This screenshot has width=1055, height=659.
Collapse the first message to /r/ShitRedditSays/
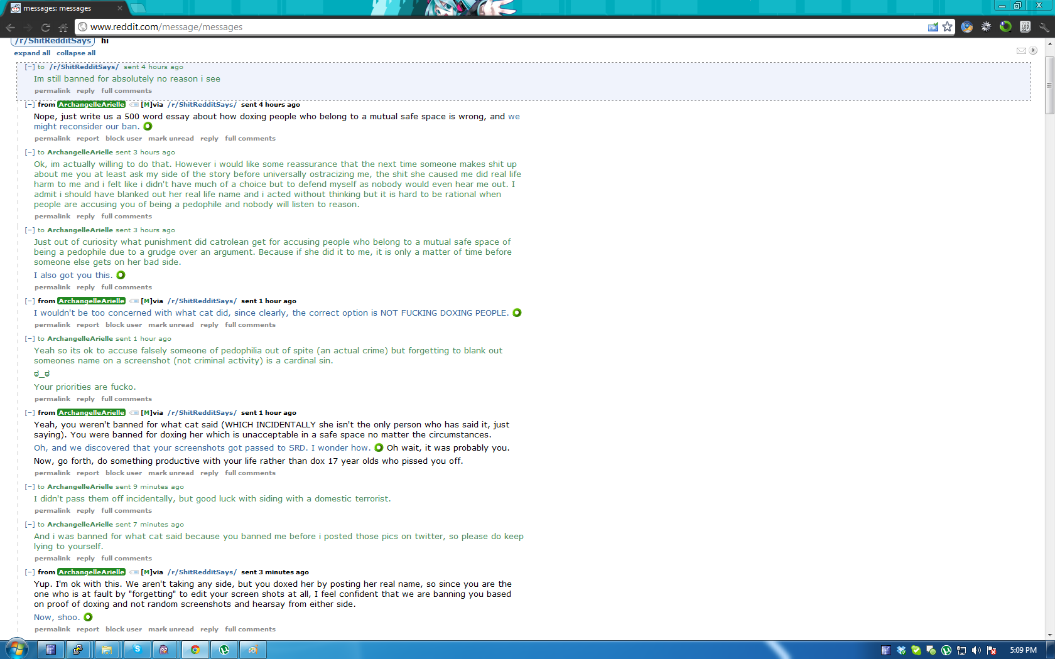(30, 67)
